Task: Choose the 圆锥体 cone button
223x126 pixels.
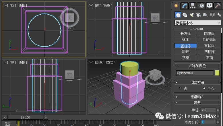Action: coord(209,34)
